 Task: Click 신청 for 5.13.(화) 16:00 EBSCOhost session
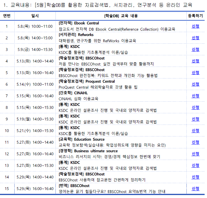pyautogui.click(x=195, y=73)
